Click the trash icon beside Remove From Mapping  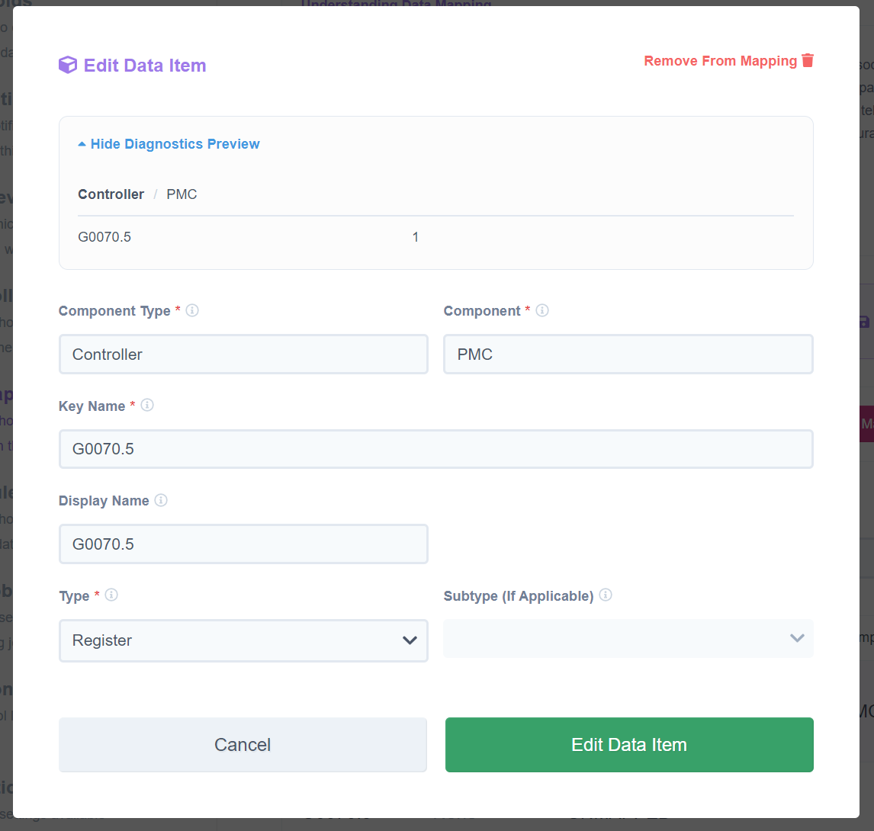pyautogui.click(x=808, y=60)
